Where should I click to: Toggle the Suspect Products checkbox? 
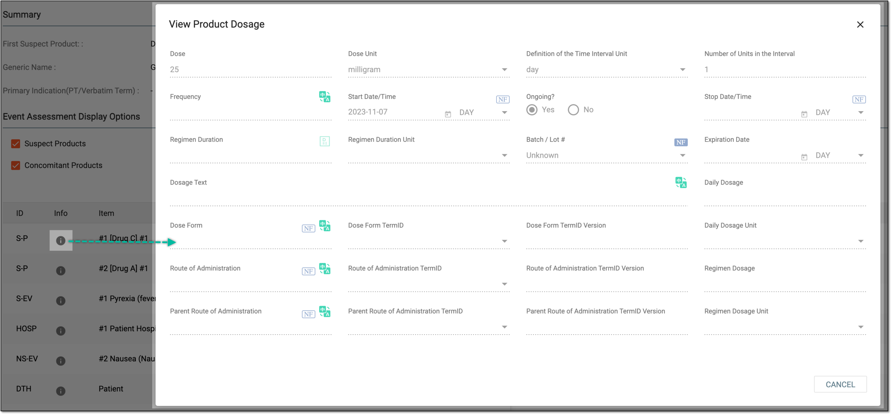click(x=15, y=144)
